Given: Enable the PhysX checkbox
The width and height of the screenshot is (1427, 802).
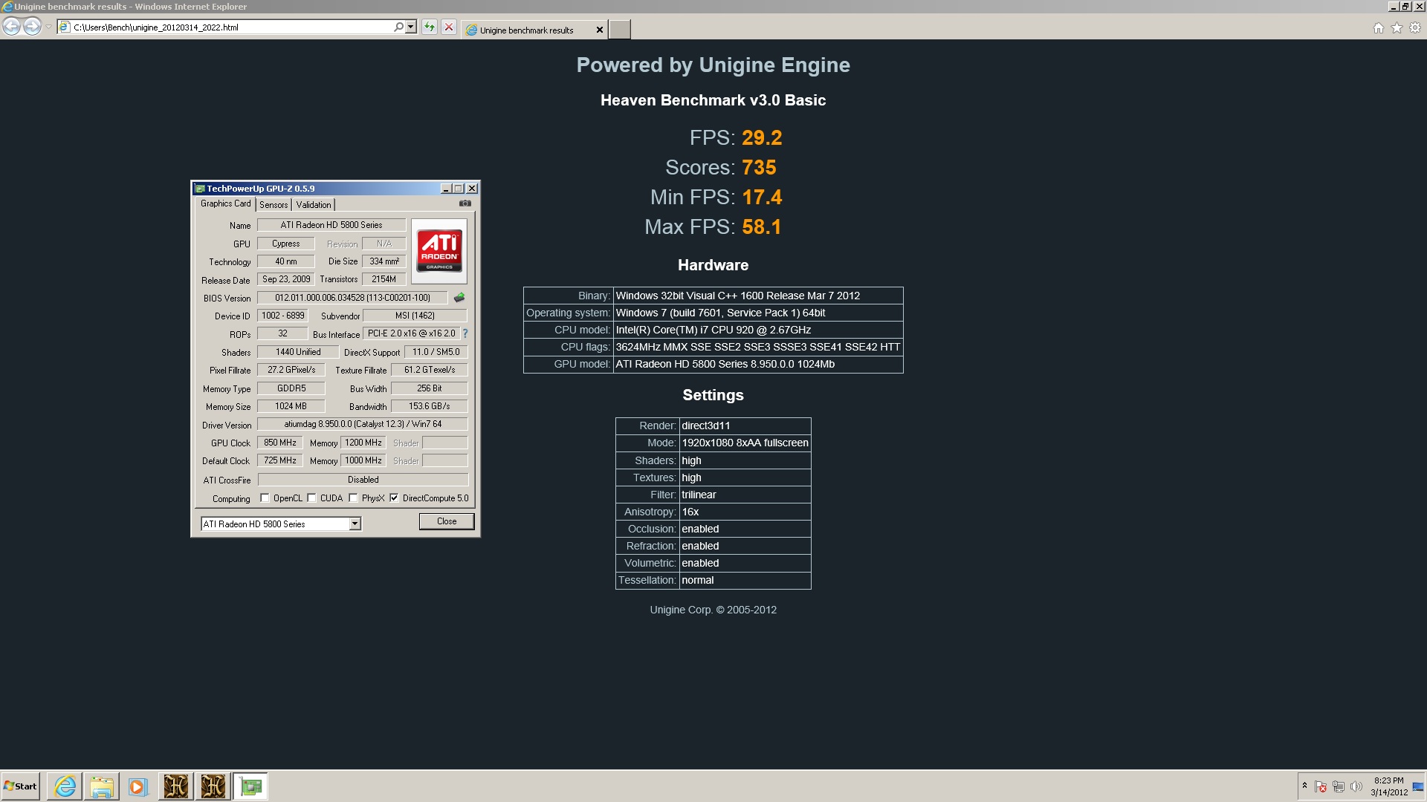Looking at the screenshot, I should pyautogui.click(x=353, y=498).
